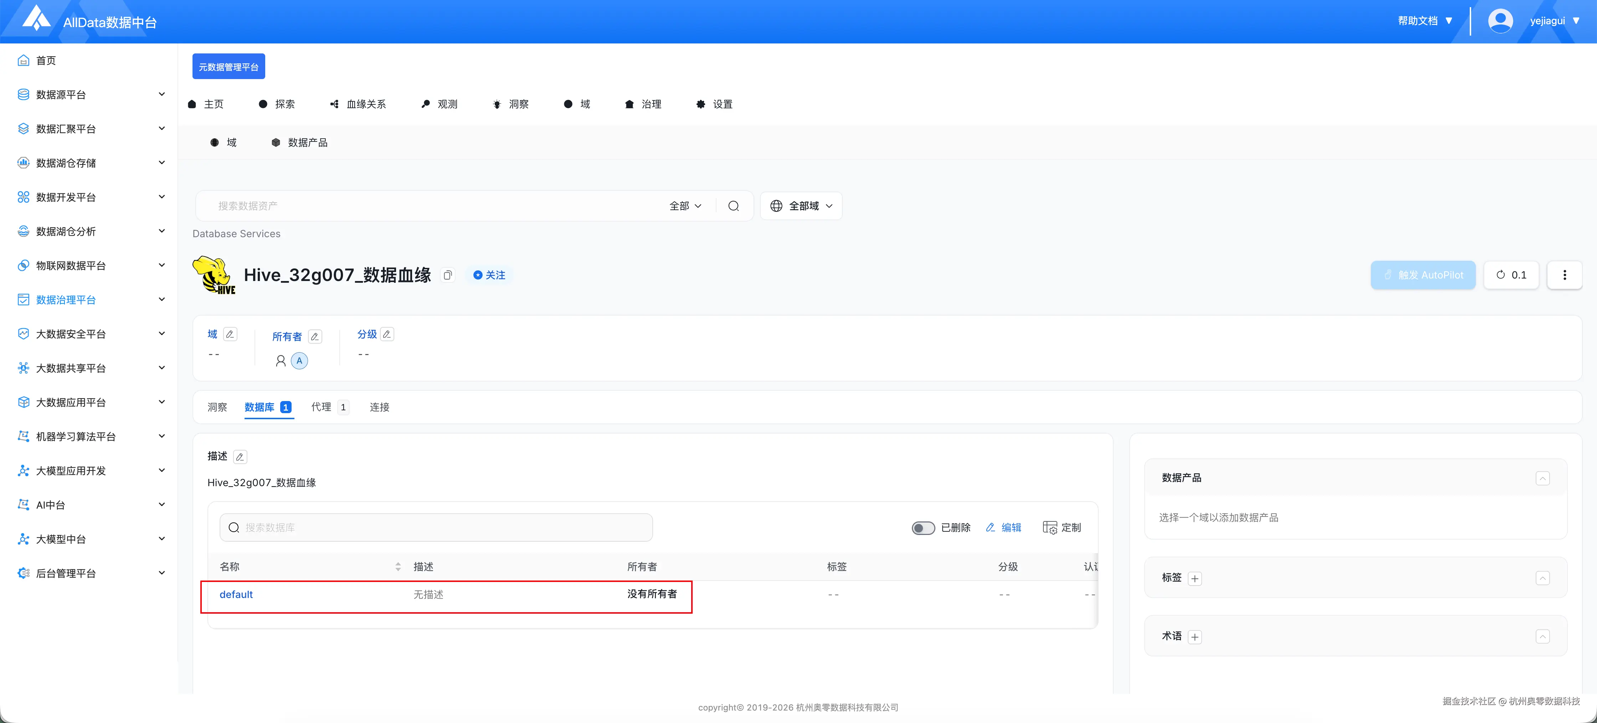Switch to the 连接 tab
1597x723 pixels.
pos(379,407)
